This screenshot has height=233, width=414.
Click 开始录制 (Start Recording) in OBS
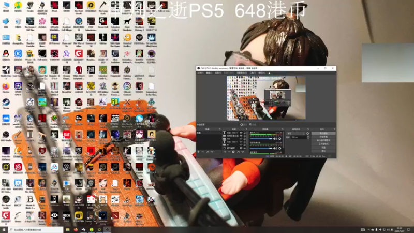point(324,137)
